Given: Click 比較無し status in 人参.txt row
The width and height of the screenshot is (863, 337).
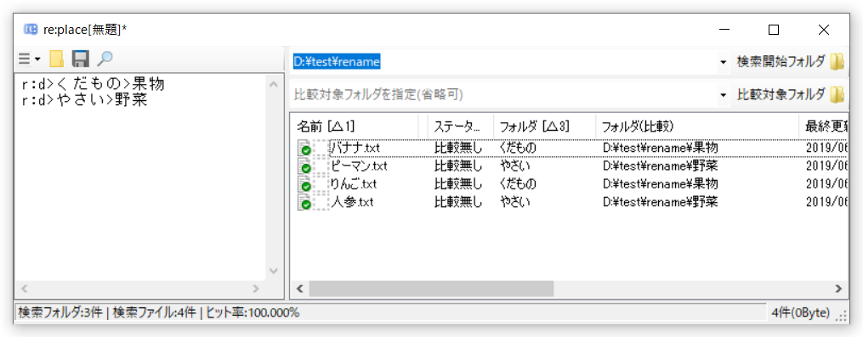Looking at the screenshot, I should [x=458, y=202].
